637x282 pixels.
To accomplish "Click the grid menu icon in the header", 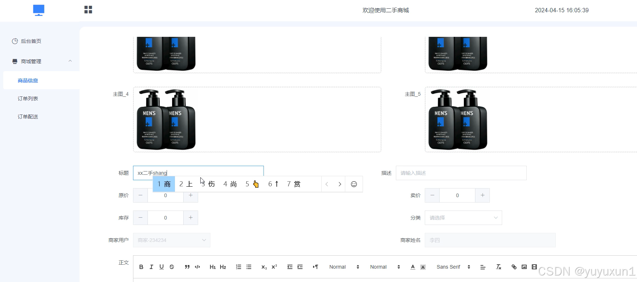I will (88, 10).
